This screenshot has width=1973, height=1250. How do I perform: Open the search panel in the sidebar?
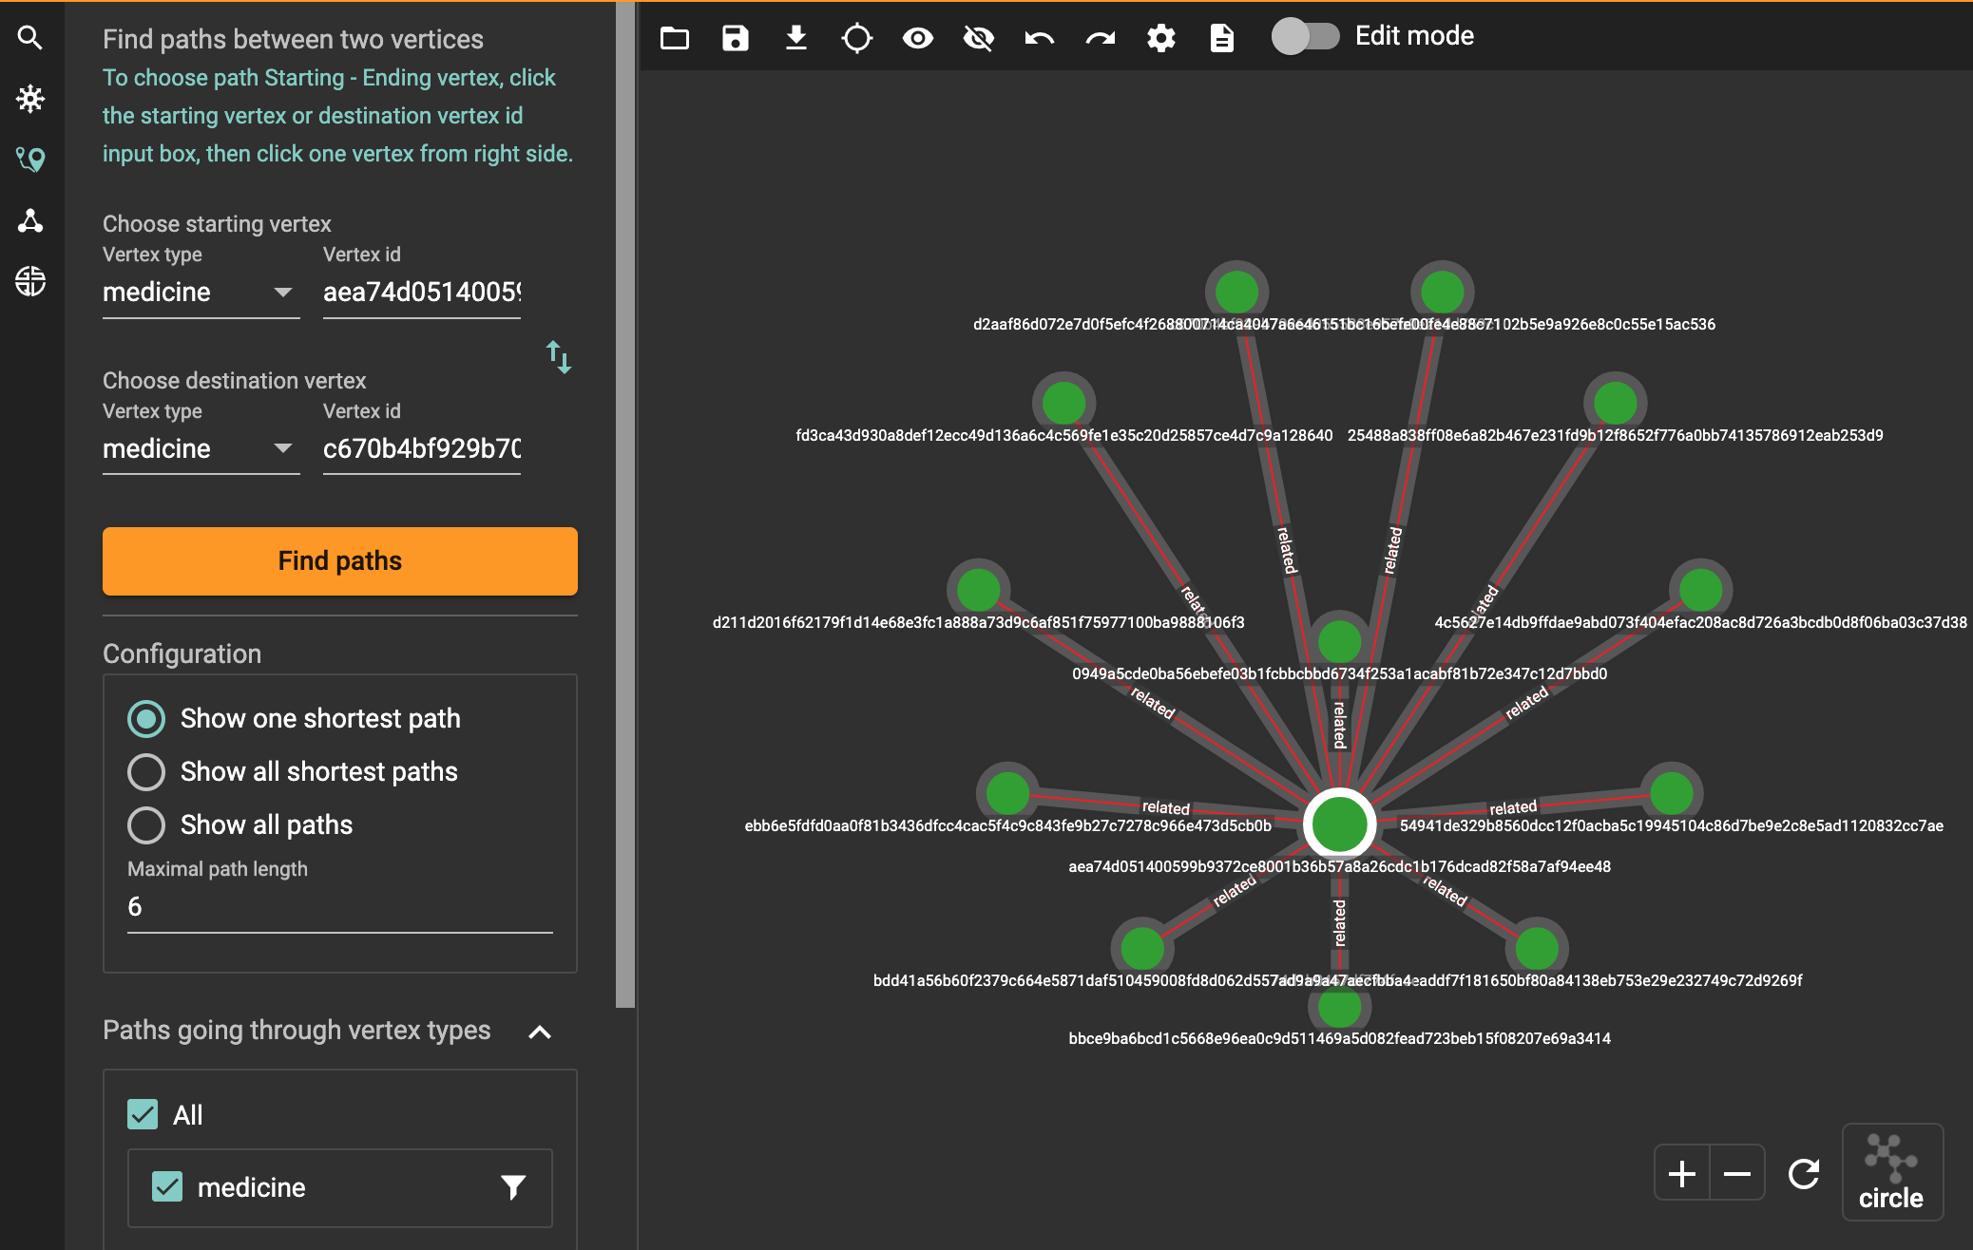30,38
